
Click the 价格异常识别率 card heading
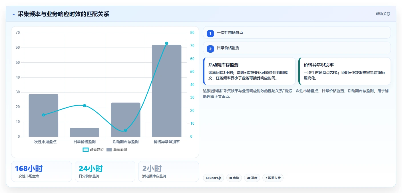(x=319, y=65)
